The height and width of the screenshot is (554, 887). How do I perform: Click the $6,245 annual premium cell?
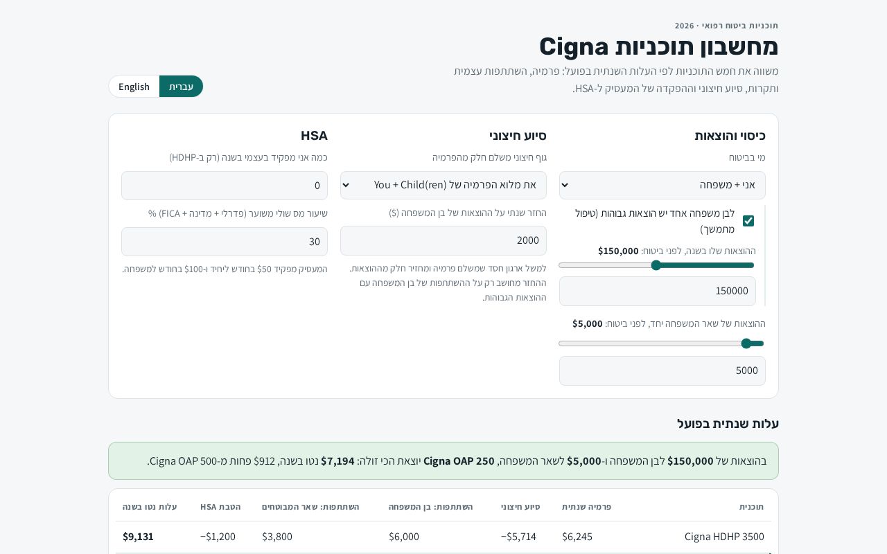coord(577,537)
